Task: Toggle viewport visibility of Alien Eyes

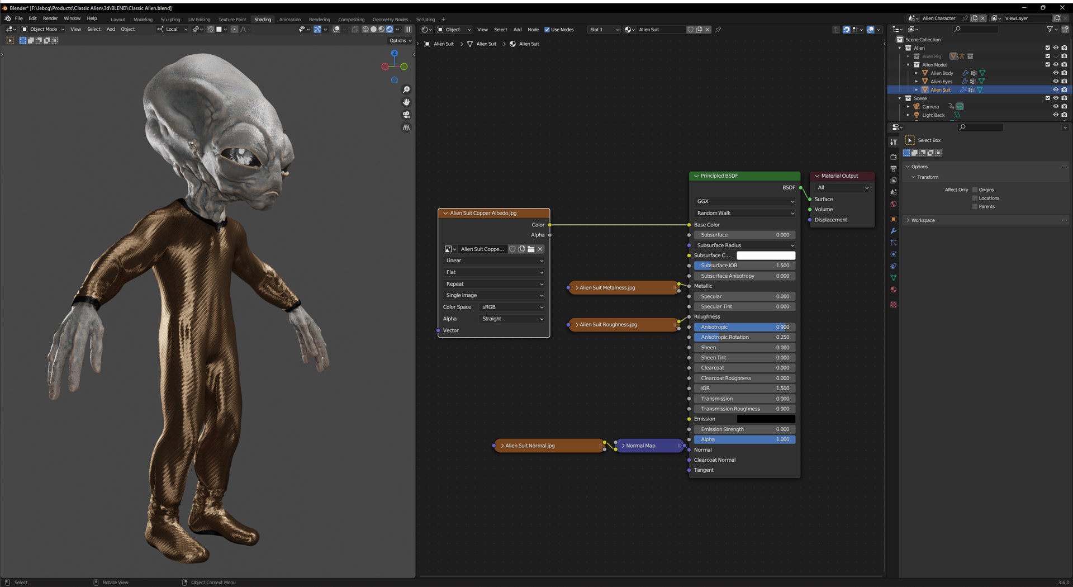Action: (x=1056, y=82)
